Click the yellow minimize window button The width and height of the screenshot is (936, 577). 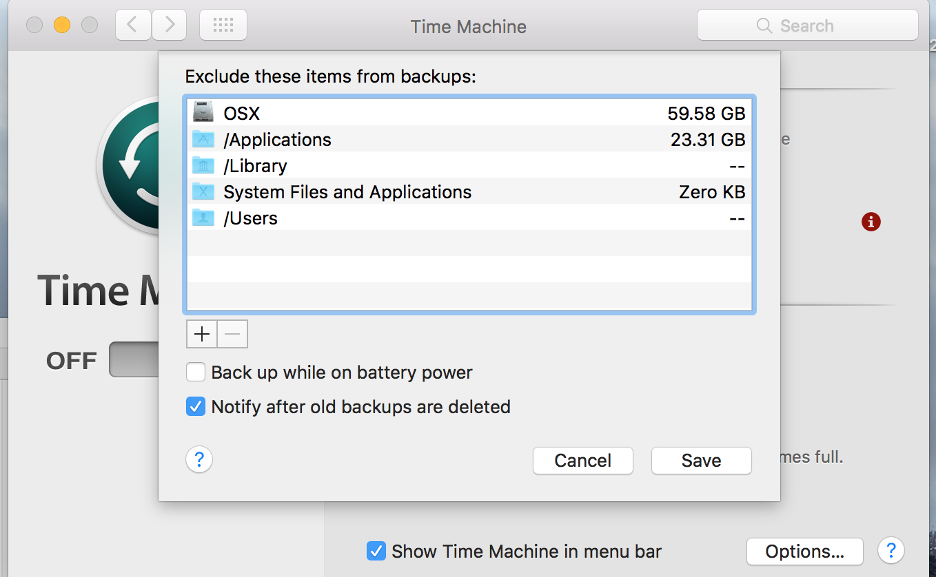pyautogui.click(x=62, y=25)
